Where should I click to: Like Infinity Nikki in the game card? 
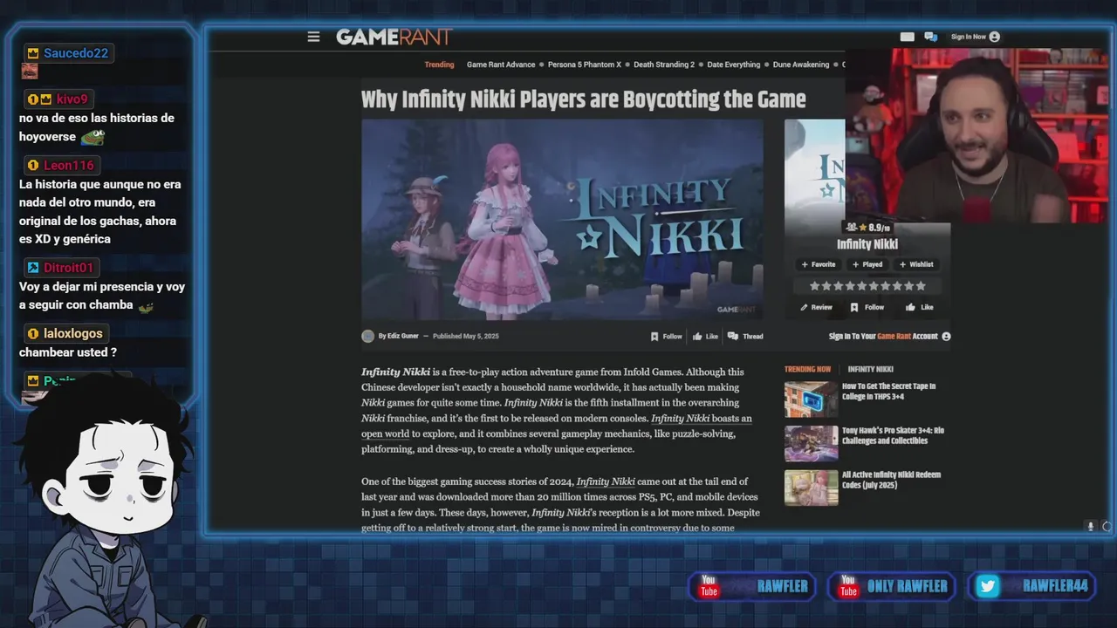[x=920, y=307]
